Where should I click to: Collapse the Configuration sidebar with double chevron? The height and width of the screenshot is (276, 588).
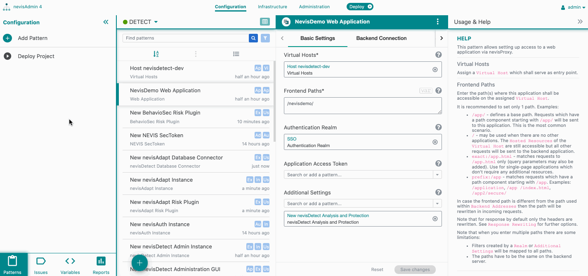pyautogui.click(x=106, y=22)
